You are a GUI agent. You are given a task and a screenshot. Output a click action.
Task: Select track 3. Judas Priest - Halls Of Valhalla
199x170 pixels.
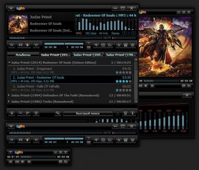coord(71,88)
